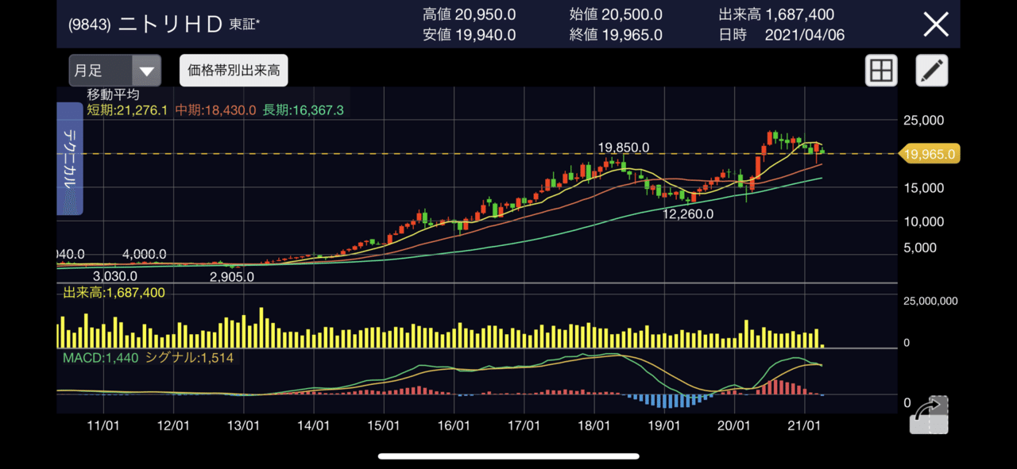Tap the 移動平均 indicator heading
This screenshot has height=469, width=1017.
click(x=114, y=94)
